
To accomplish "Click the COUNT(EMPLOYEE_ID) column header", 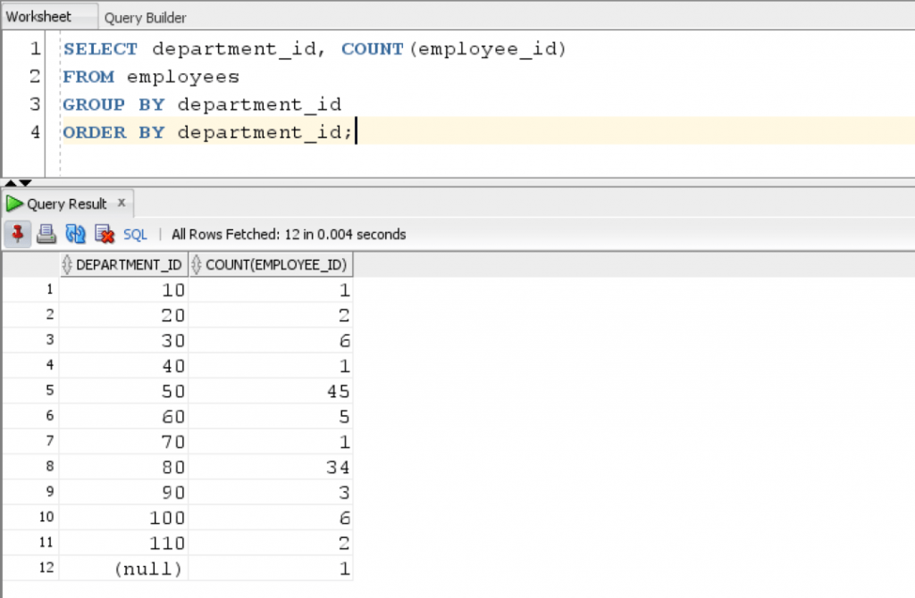I will [276, 265].
